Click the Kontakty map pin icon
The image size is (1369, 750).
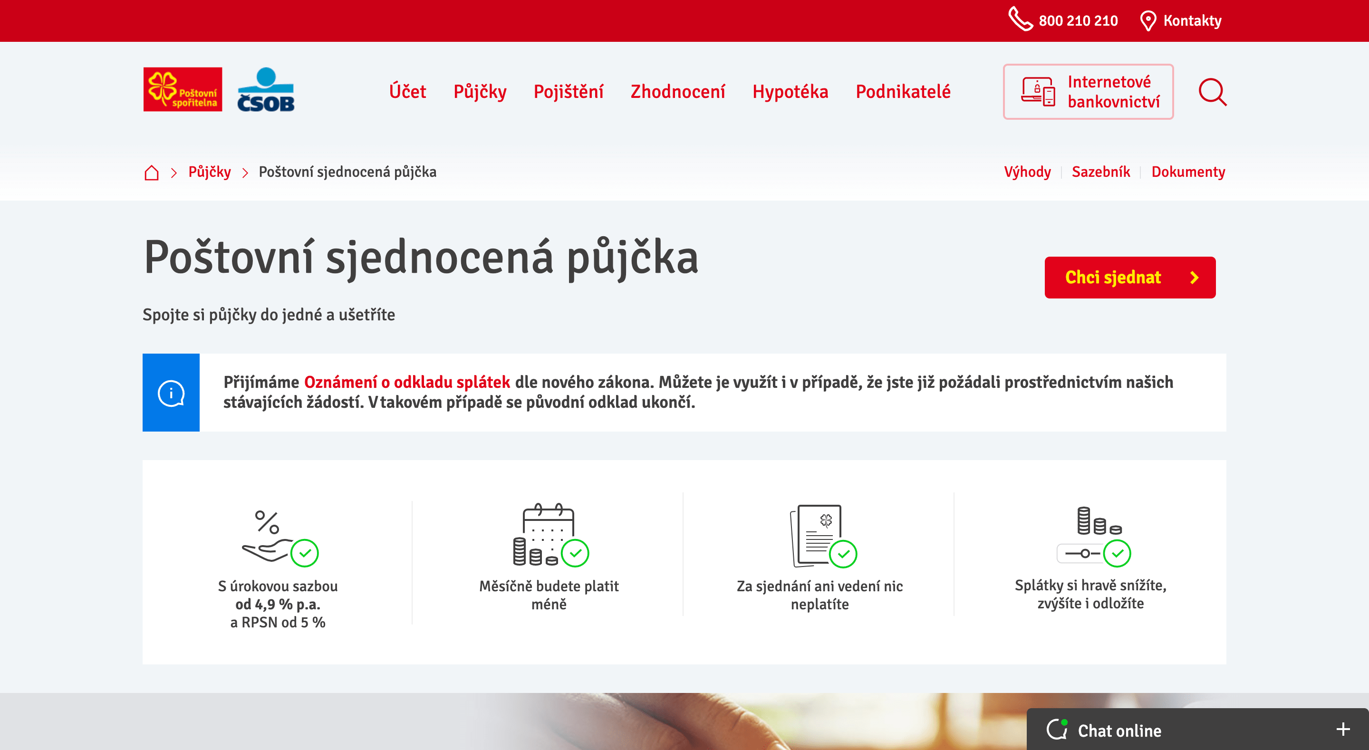1148,21
